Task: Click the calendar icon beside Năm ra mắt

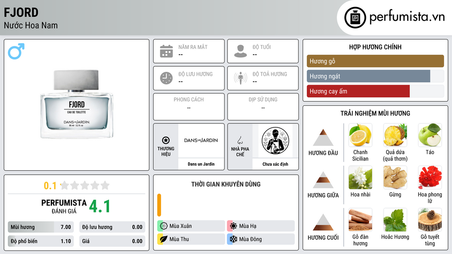Action: coord(166,51)
